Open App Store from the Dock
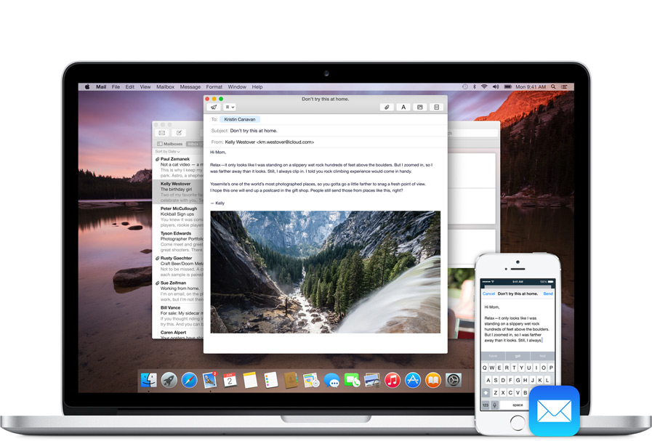This screenshot has height=441, width=652. (412, 380)
